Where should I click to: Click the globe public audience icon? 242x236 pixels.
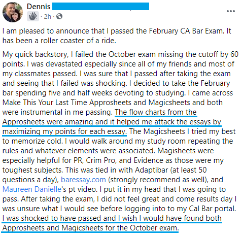(59, 16)
